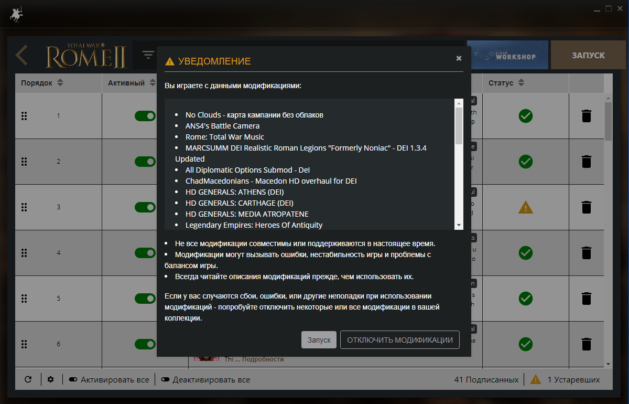
Task: Open the filter icon in the header
Action: pos(148,55)
